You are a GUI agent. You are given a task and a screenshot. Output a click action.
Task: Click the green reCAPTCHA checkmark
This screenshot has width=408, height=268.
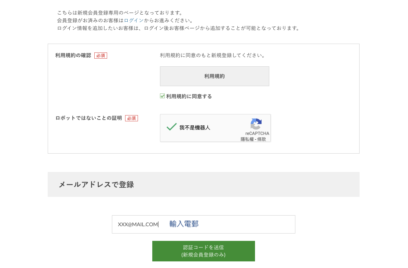tap(172, 127)
